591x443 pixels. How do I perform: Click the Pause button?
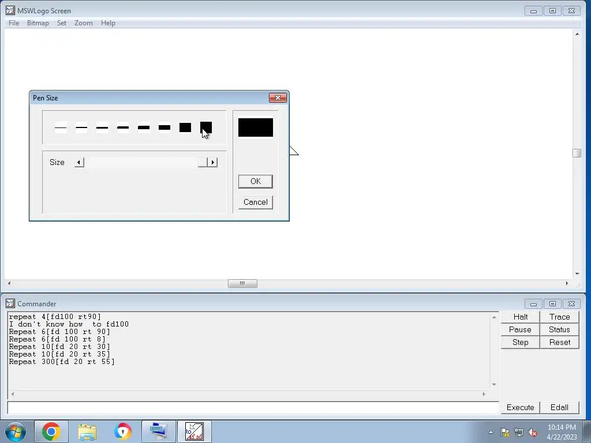tap(521, 329)
